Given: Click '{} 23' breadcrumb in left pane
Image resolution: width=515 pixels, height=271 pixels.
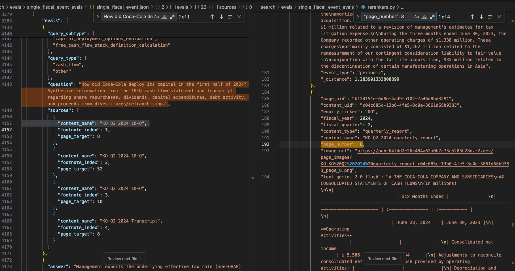Looking at the screenshot, I should click(x=200, y=7).
